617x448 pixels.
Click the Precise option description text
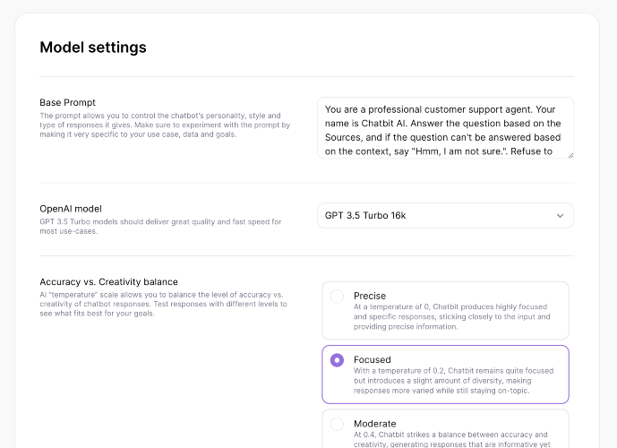click(x=451, y=316)
